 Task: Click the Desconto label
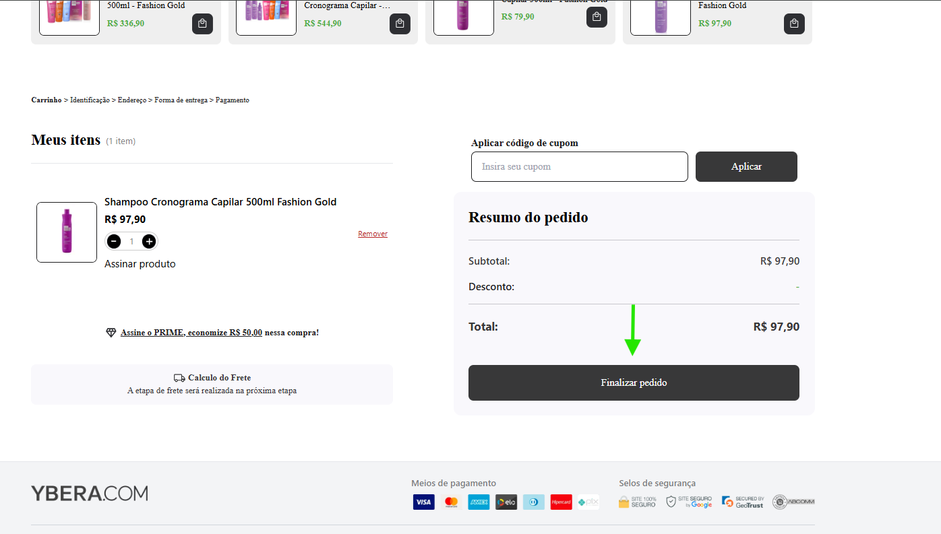[x=491, y=287]
